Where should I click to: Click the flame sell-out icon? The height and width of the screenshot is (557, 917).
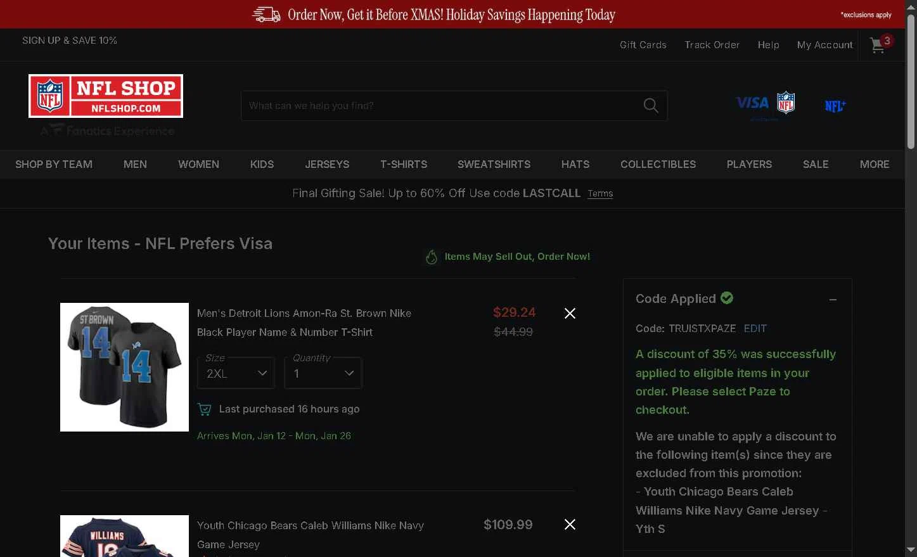[432, 257]
